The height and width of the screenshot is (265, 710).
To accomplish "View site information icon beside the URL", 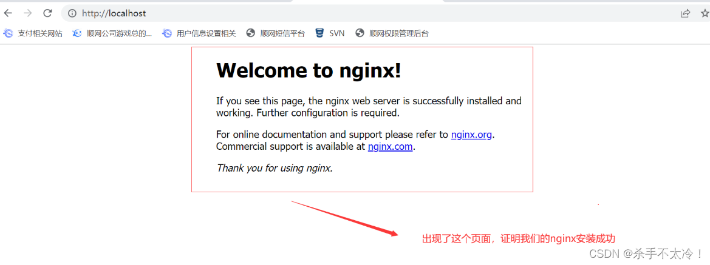I will (x=72, y=13).
